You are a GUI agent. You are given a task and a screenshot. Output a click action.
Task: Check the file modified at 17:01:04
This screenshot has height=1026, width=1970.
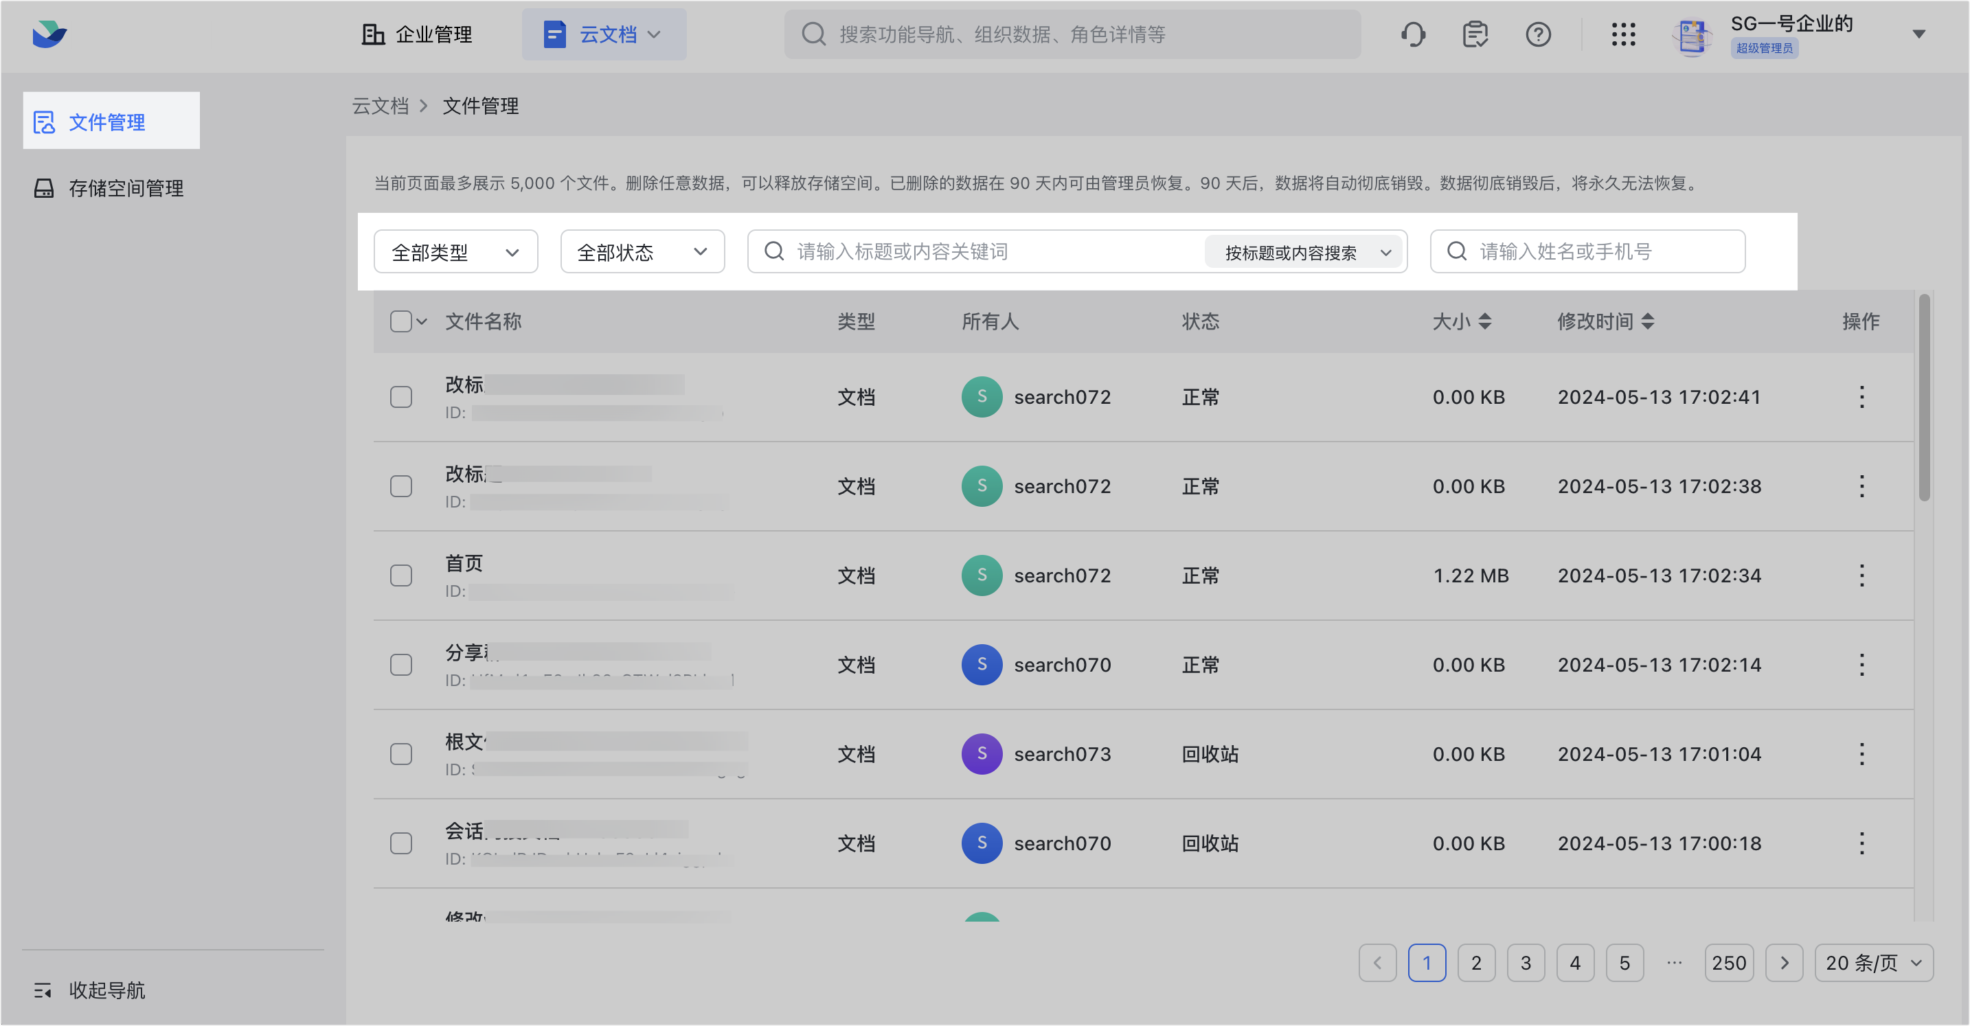coord(400,754)
